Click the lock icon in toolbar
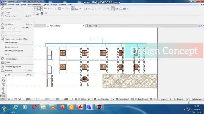Screen dimensions: 204x114 [67, 9]
